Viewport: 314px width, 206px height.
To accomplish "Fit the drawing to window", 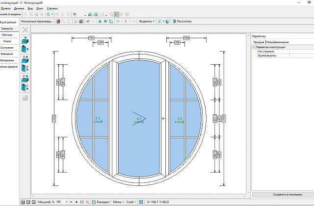I will 82,202.
